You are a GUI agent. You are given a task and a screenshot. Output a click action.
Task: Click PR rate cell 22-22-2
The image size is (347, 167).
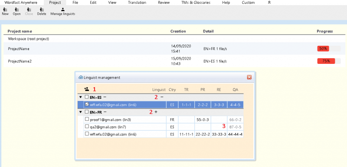click(203, 134)
